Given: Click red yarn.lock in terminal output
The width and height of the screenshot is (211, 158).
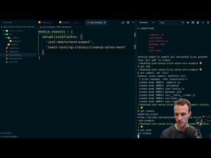Looking at the screenshot, I should (155, 50).
